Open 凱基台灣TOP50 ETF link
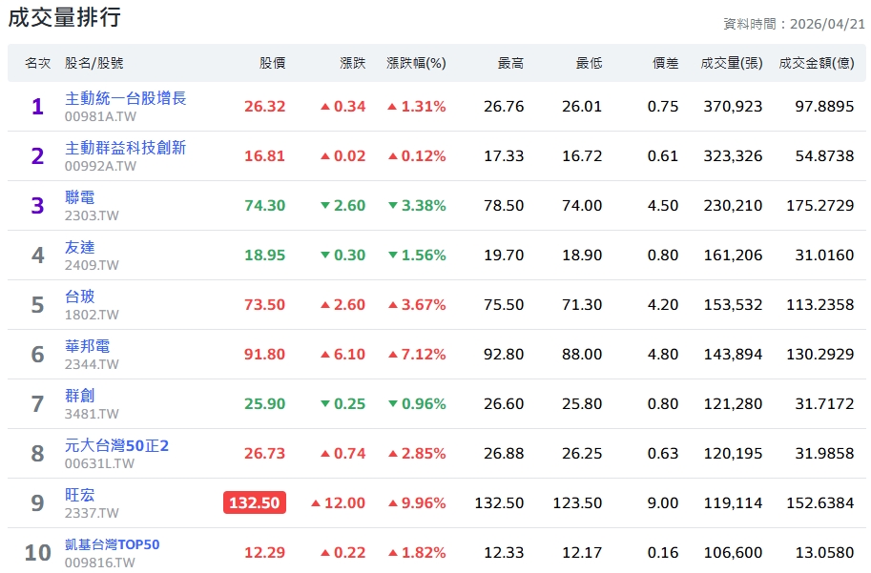 [112, 544]
